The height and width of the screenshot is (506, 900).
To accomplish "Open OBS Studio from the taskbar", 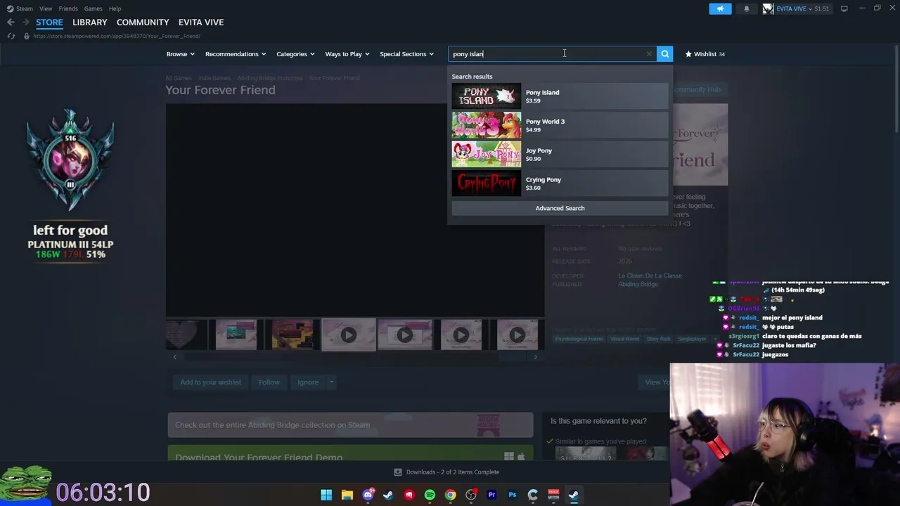I will (x=471, y=495).
